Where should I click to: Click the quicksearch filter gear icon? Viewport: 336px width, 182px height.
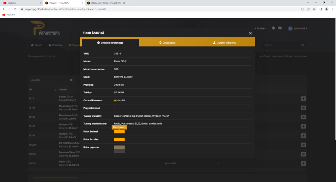click(71, 80)
